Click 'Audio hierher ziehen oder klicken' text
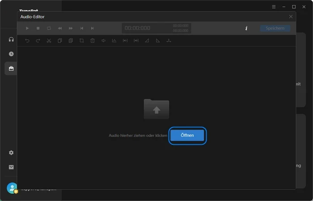 tap(138, 135)
